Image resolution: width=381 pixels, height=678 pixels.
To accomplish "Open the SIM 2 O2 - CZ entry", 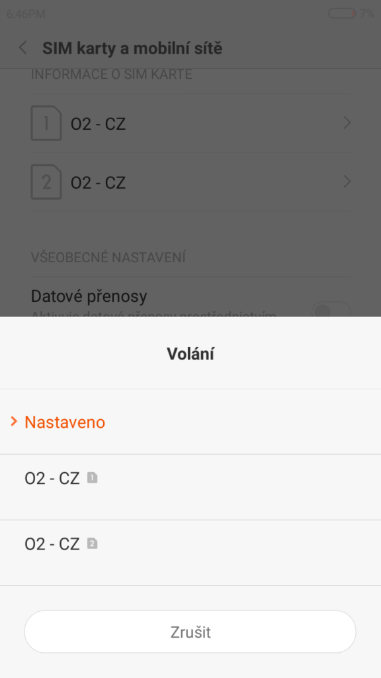I will (190, 181).
